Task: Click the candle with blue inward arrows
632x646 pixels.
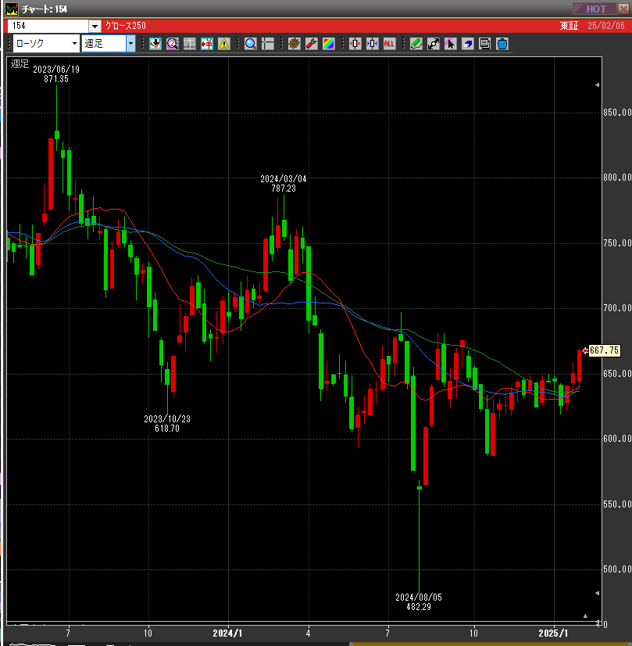Action: (x=373, y=44)
